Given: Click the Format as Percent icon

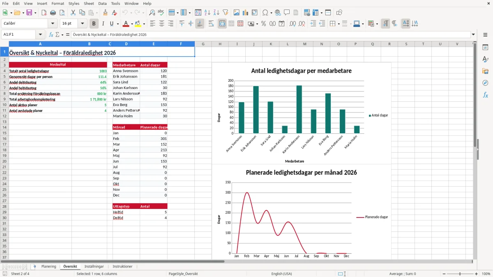Looking at the screenshot, I should 263,24.
